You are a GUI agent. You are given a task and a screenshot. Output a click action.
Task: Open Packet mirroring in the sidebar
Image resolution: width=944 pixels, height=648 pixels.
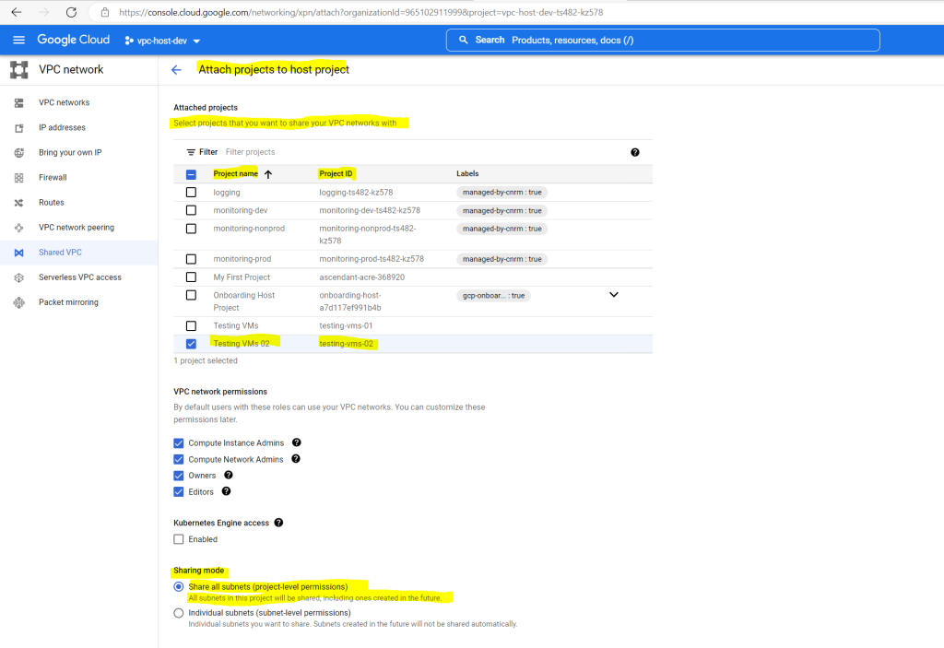68,302
